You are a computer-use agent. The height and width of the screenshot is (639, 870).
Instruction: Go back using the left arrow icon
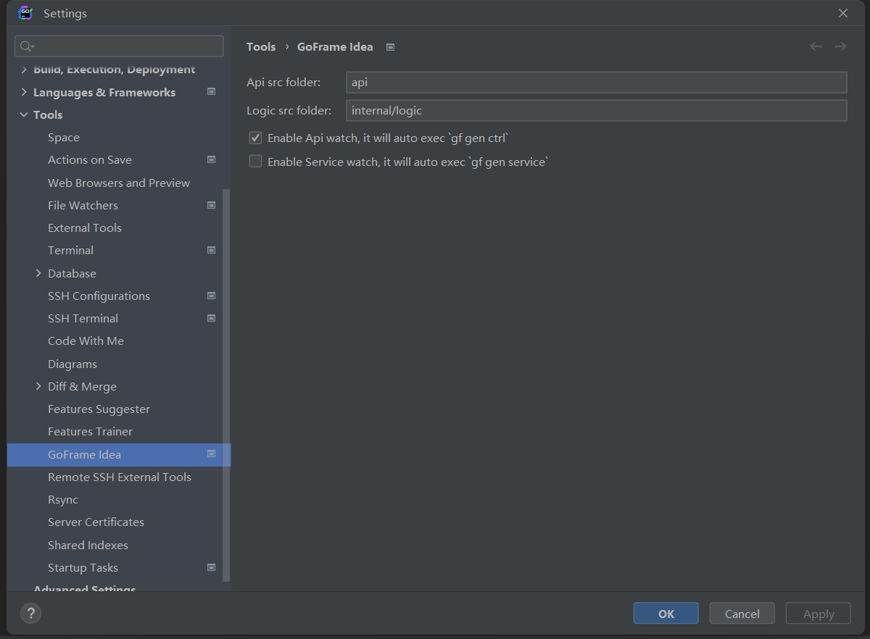(x=816, y=46)
